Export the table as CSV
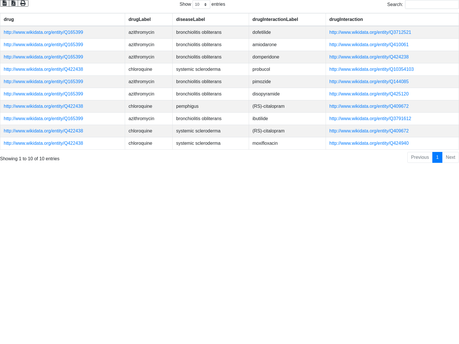 tap(5, 3)
